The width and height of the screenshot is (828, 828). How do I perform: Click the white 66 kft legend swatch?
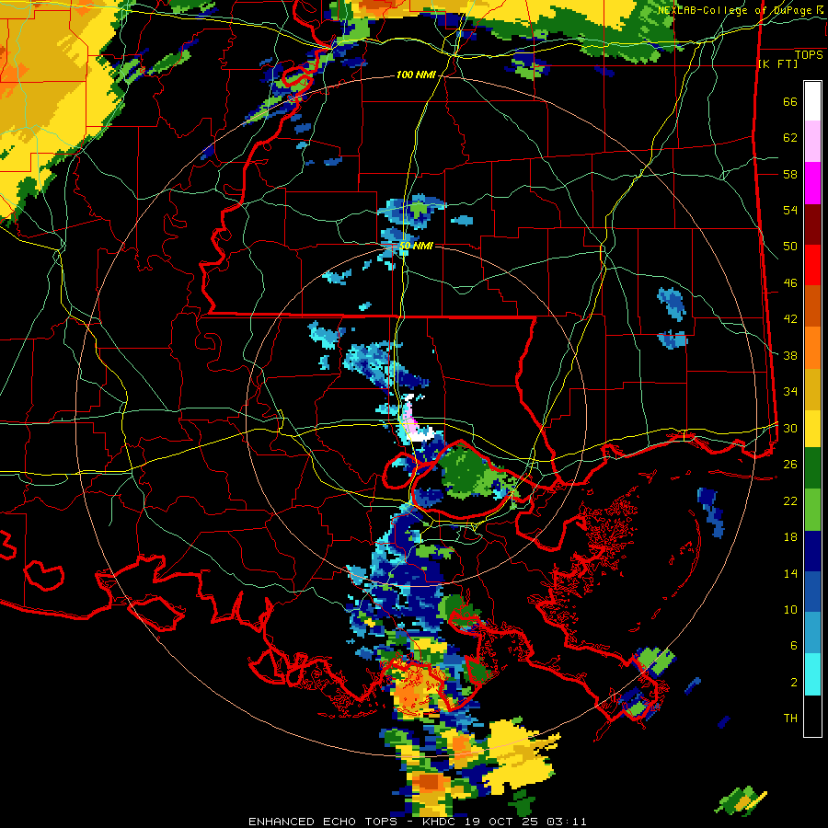pyautogui.click(x=812, y=101)
